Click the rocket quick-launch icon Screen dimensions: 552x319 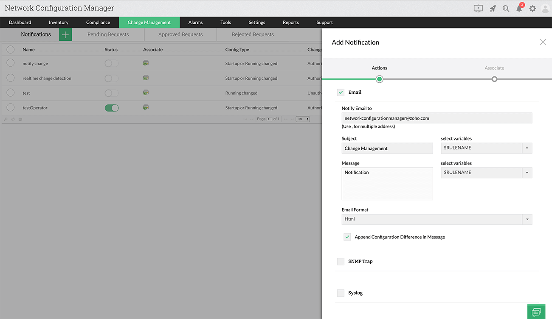tap(492, 8)
